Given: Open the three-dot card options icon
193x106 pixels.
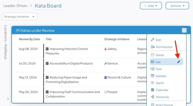Looking at the screenshot, I should point(184,30).
